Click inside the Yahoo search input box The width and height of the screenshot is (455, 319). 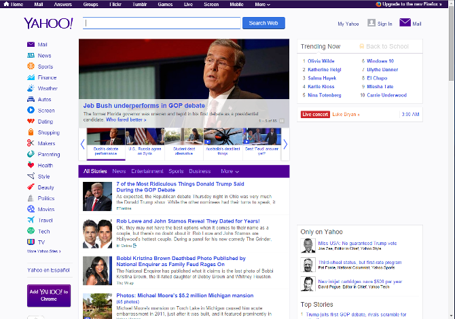click(162, 23)
